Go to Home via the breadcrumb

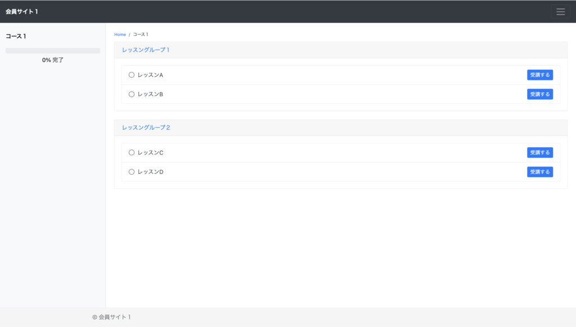[x=120, y=35]
